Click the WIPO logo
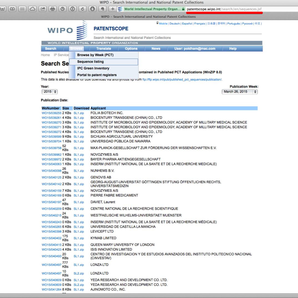The width and height of the screenshot is (298, 298). tap(67, 31)
